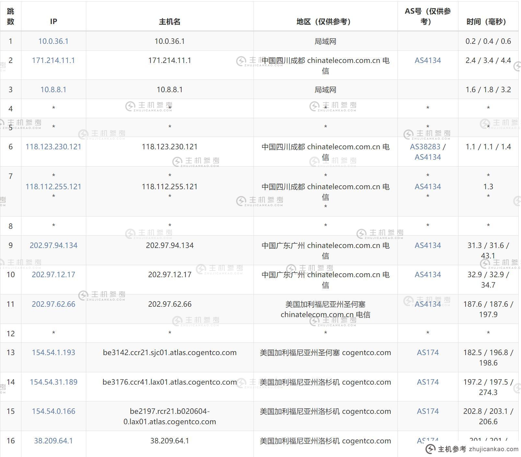This screenshot has width=521, height=457.
Task: Click 美国加利福尼亚州圣何塞 cogentco.com region in hop 13
Action: pyautogui.click(x=326, y=352)
